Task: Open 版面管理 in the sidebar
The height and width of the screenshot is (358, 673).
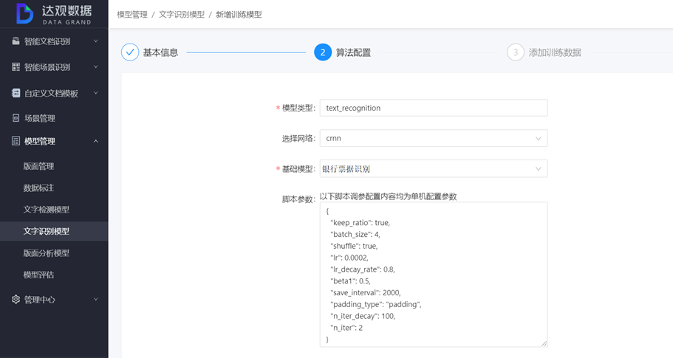Action: (x=39, y=166)
